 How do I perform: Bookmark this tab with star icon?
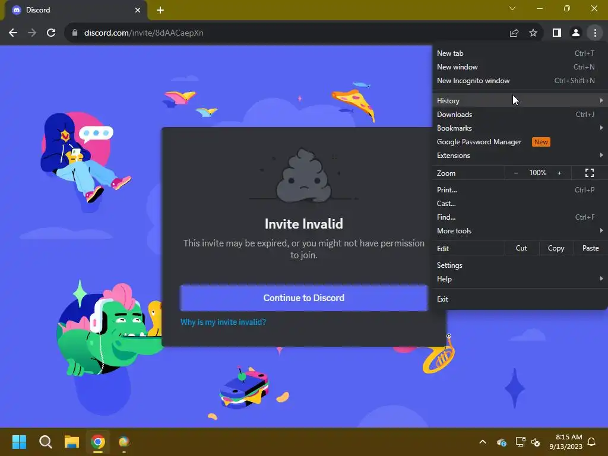[533, 33]
